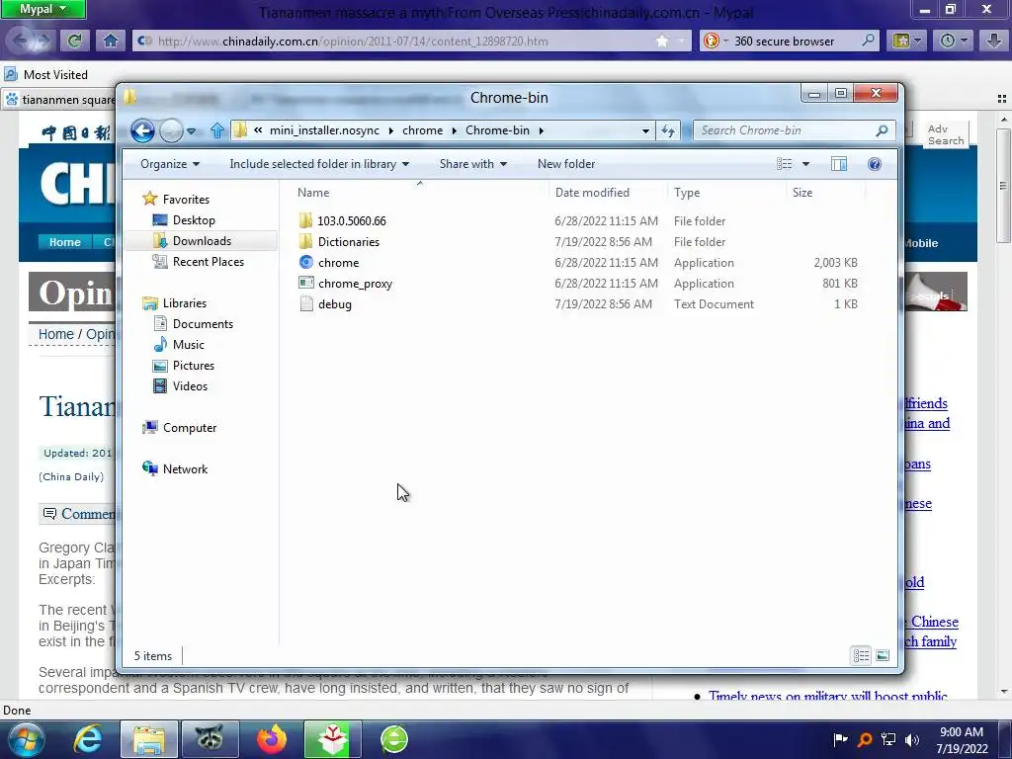Click the New folder button

[566, 164]
